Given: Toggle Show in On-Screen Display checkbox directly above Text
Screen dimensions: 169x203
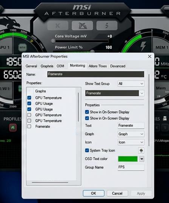Looking at the screenshot, I should [x=87, y=118].
